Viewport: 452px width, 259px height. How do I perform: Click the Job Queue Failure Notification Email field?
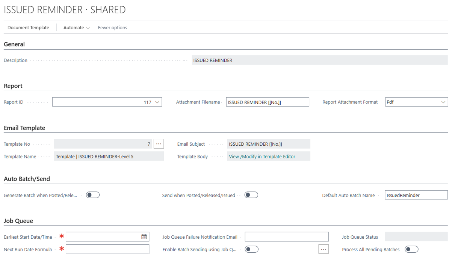point(286,236)
